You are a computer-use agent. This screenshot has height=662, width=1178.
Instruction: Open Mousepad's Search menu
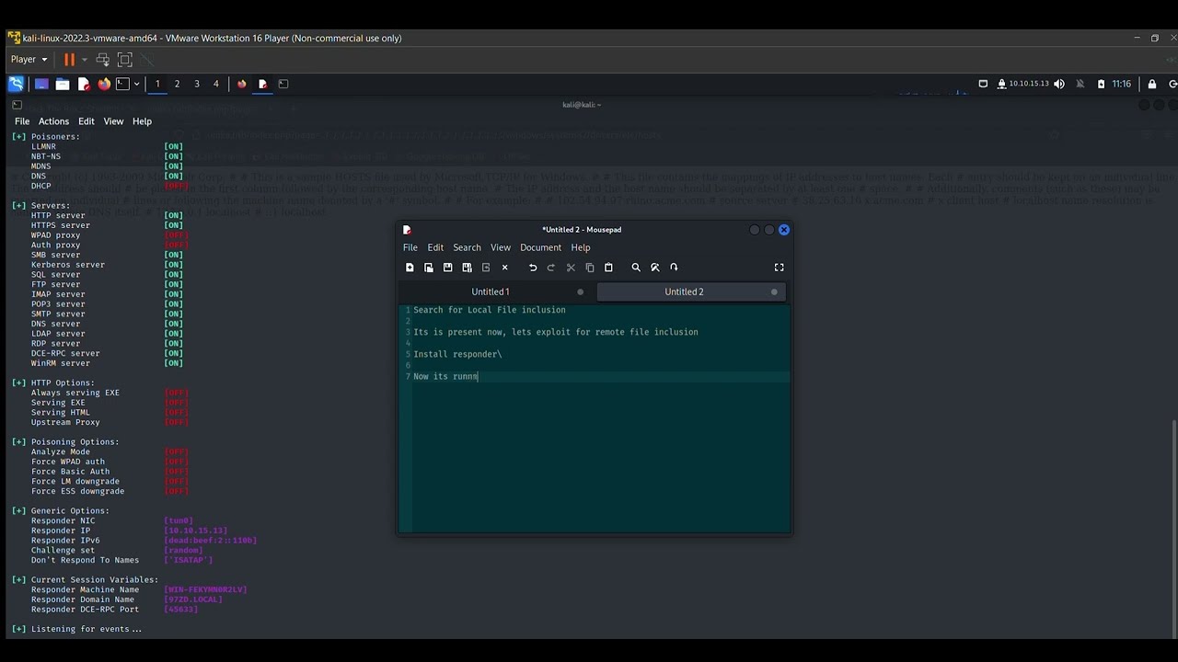(467, 247)
